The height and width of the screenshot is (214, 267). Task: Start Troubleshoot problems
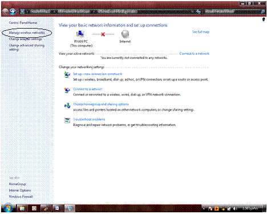pos(89,120)
